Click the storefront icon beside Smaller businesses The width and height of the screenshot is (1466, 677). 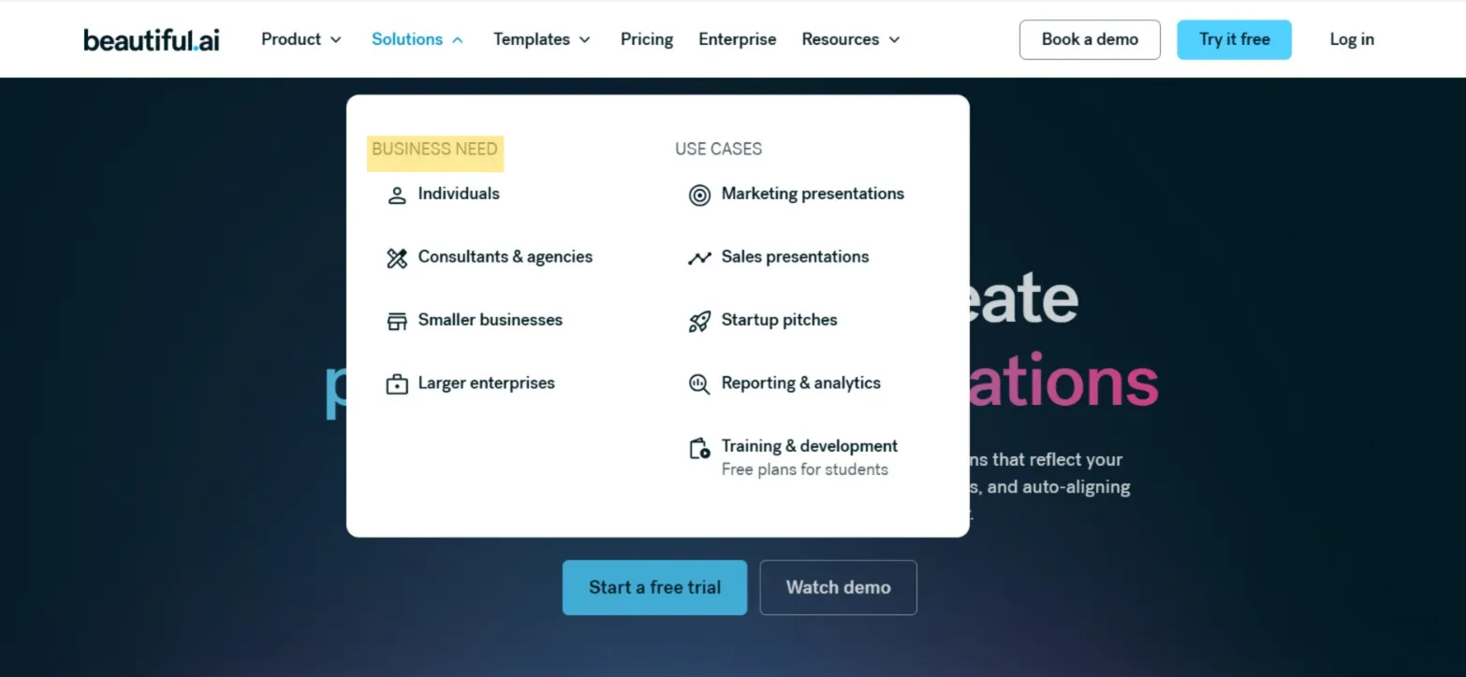397,321
